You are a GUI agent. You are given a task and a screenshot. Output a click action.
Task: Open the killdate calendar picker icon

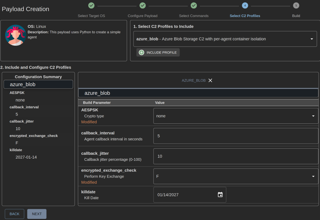pos(220,195)
